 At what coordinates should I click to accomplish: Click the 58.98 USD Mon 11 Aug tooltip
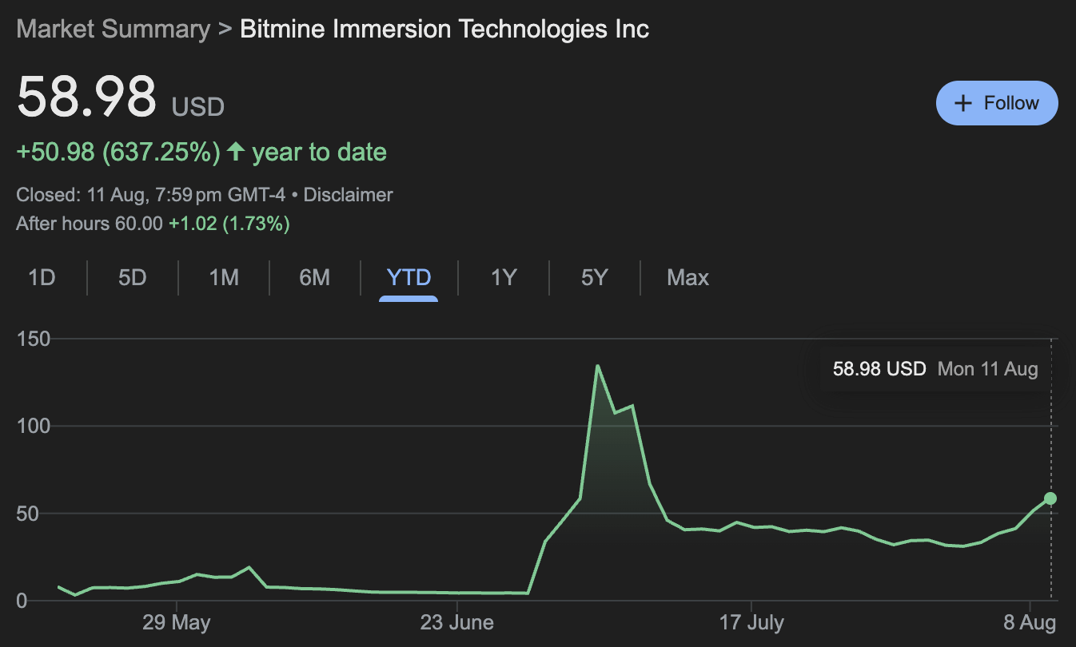[x=935, y=369]
